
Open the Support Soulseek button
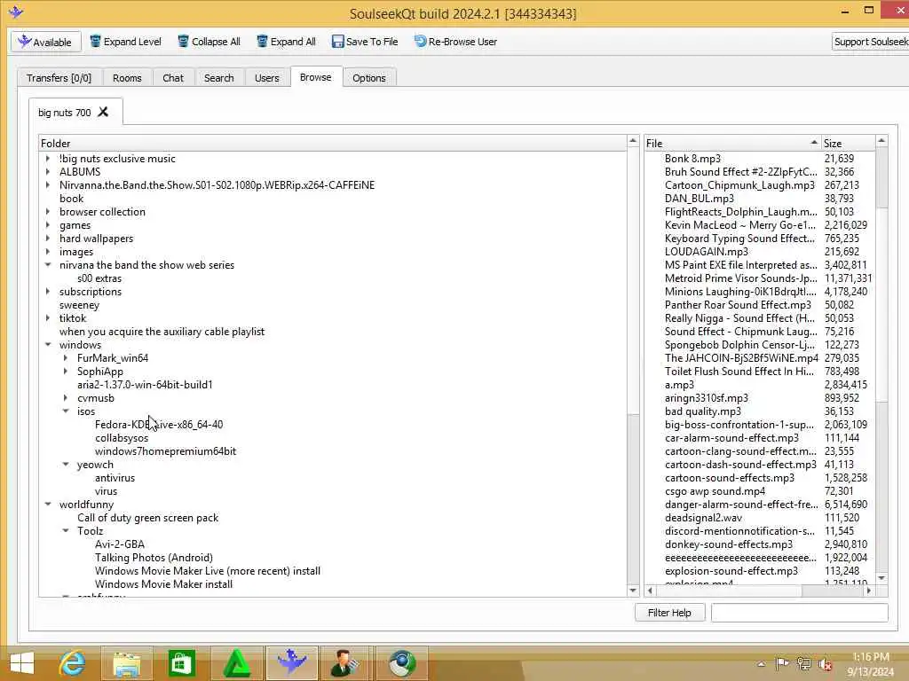(x=870, y=42)
